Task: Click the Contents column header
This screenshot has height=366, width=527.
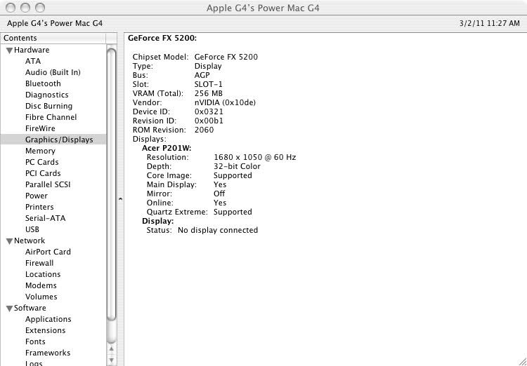Action: point(53,39)
